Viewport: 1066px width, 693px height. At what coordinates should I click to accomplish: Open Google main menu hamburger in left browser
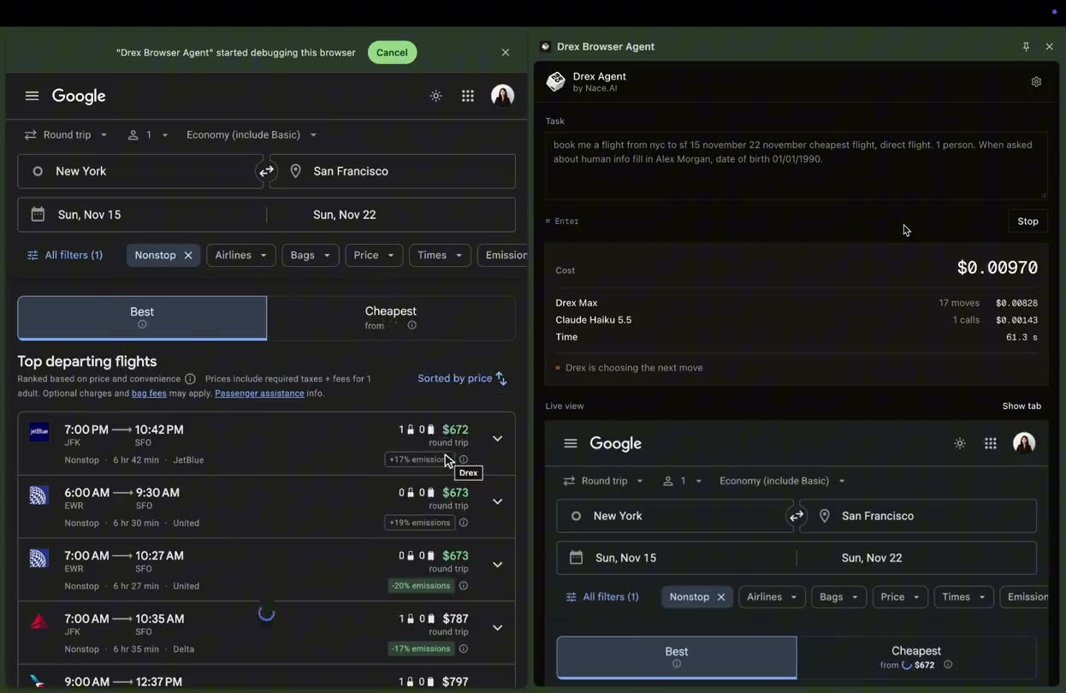pos(33,96)
